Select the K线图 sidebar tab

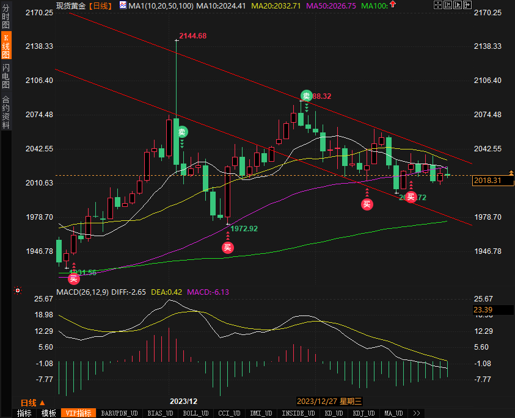(x=5, y=47)
